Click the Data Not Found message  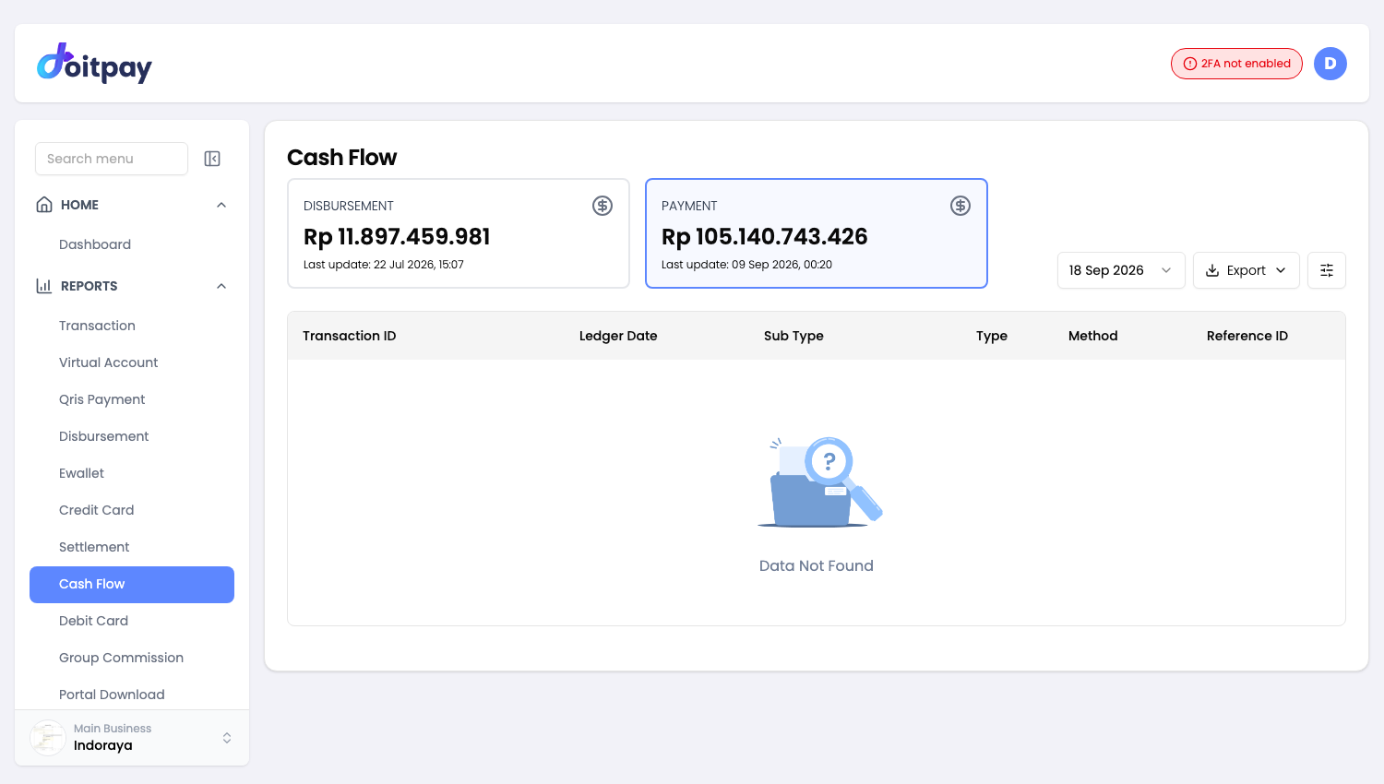[x=817, y=566]
